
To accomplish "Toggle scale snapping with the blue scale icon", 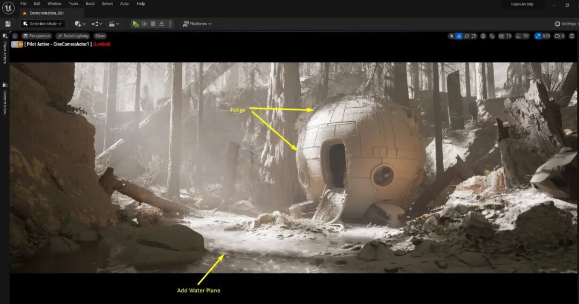I will [538, 36].
